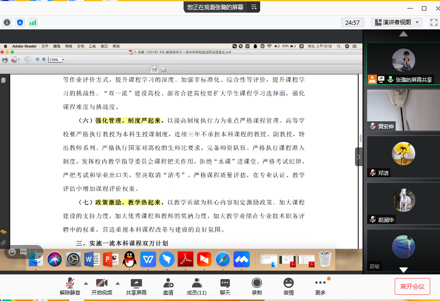
Task: Open the meeting info icon
Action: coord(7,22)
